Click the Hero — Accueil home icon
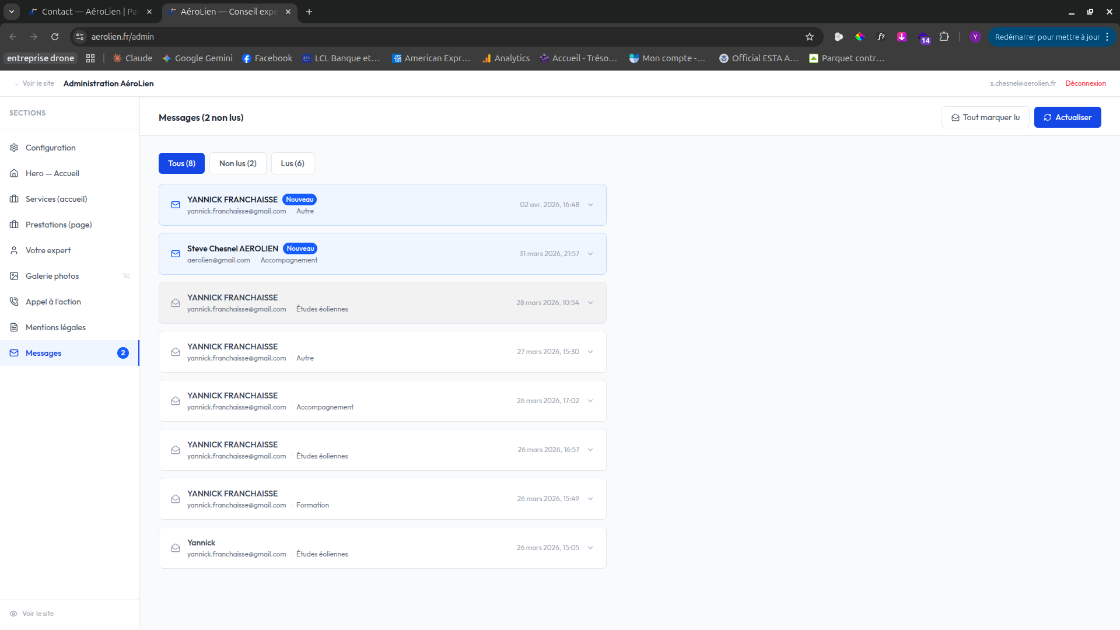Screen dimensions: 1120x630 tap(14, 173)
